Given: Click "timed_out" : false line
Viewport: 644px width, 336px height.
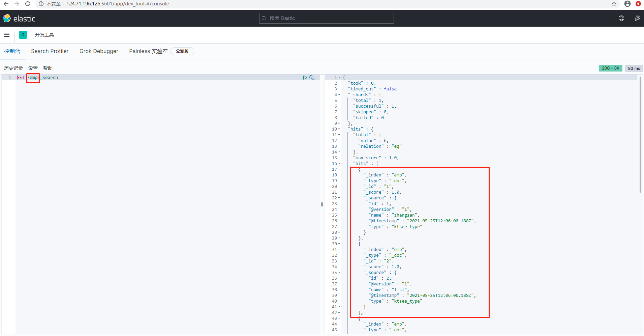Looking at the screenshot, I should 373,89.
